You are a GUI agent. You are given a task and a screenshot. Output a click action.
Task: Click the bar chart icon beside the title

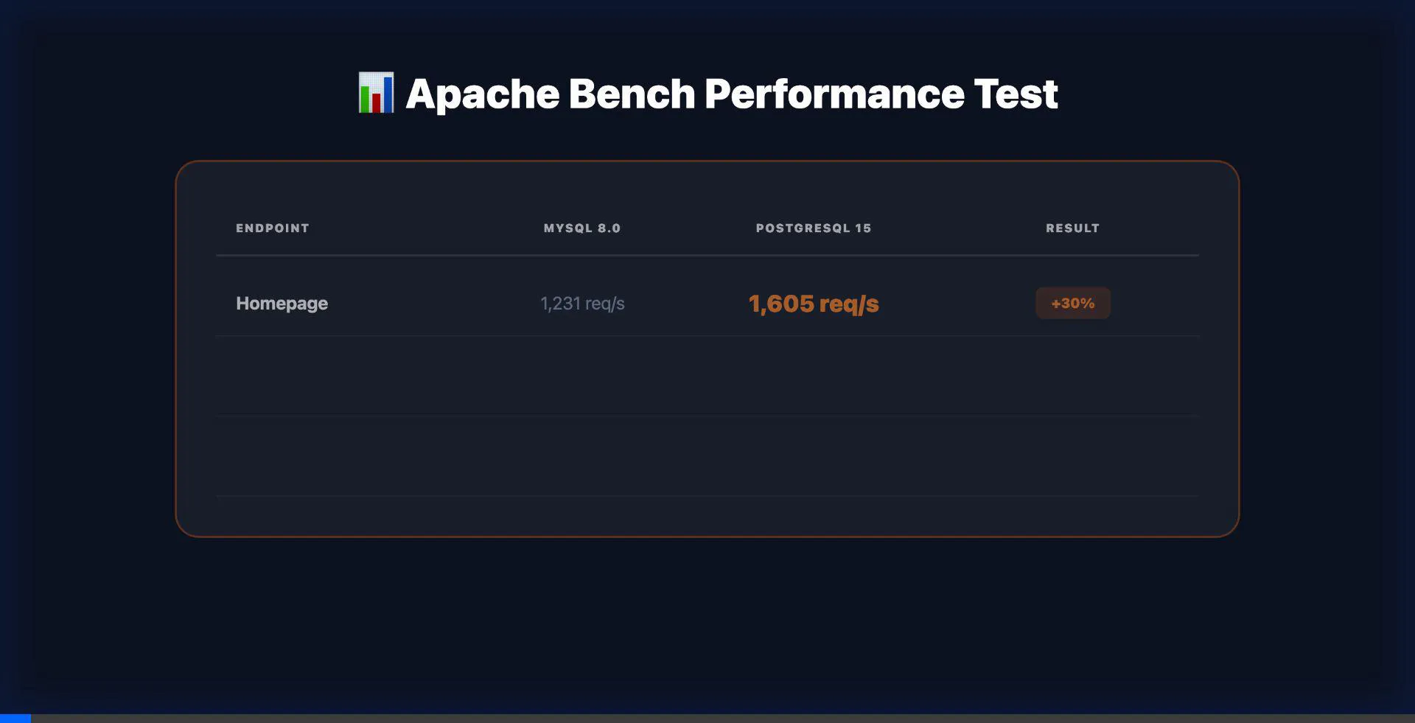click(377, 94)
